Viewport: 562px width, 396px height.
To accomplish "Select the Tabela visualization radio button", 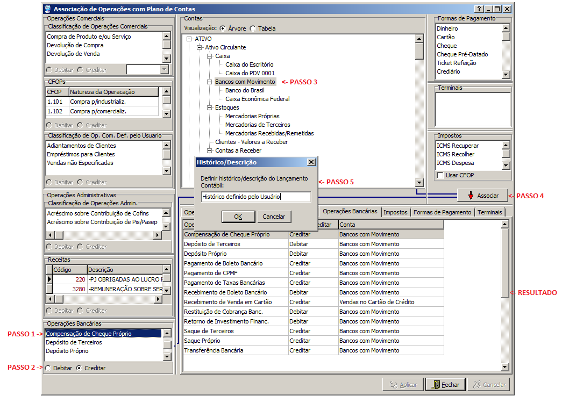I will coord(253,28).
